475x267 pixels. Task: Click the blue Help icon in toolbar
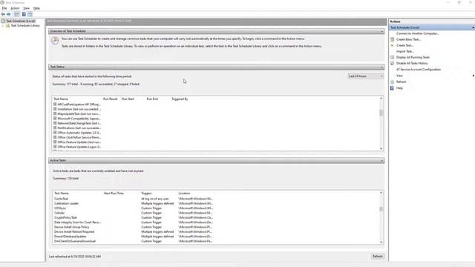[24, 14]
